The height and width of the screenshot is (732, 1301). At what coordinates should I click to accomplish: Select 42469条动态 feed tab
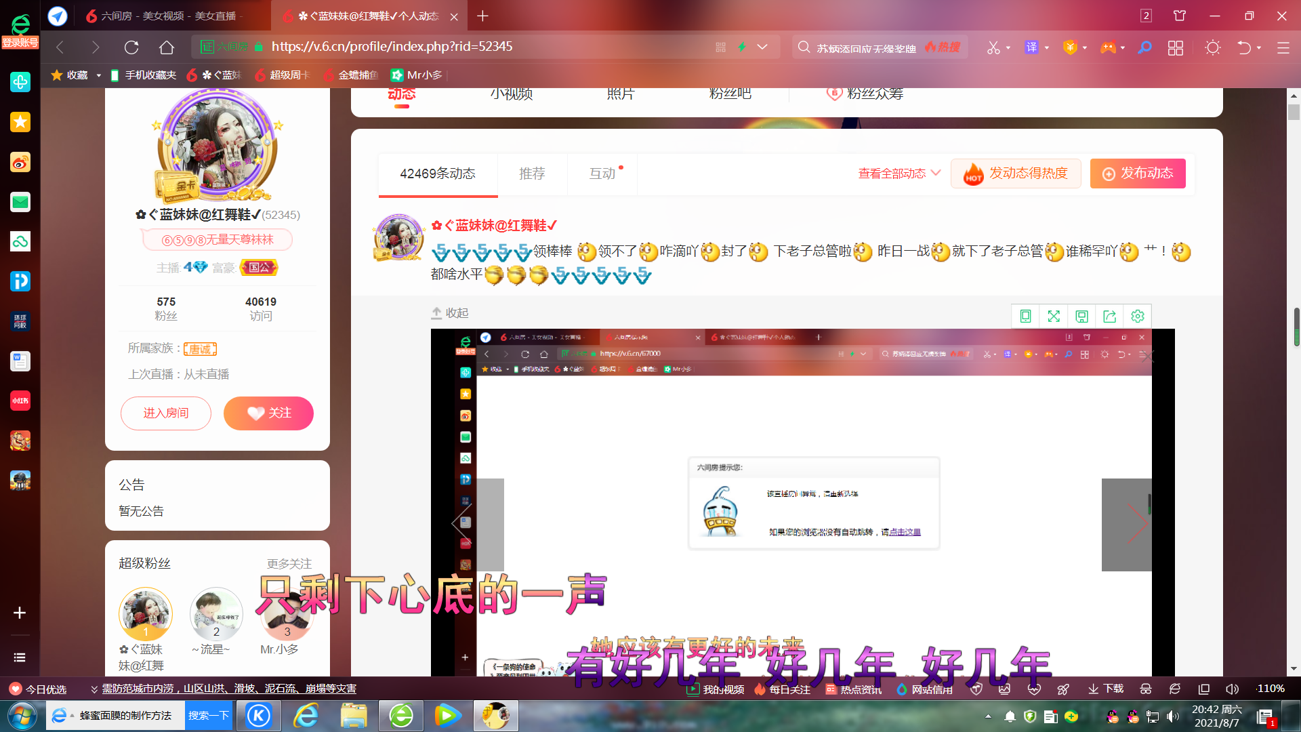[x=438, y=174]
